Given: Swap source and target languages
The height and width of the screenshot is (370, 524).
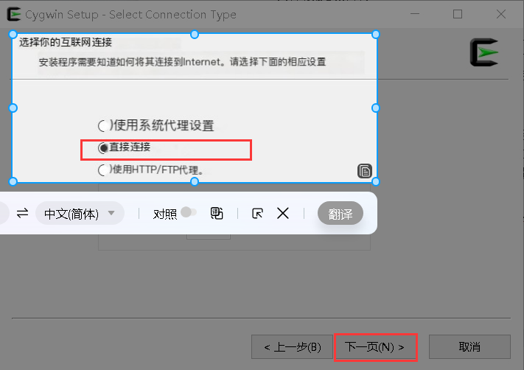Looking at the screenshot, I should point(22,213).
